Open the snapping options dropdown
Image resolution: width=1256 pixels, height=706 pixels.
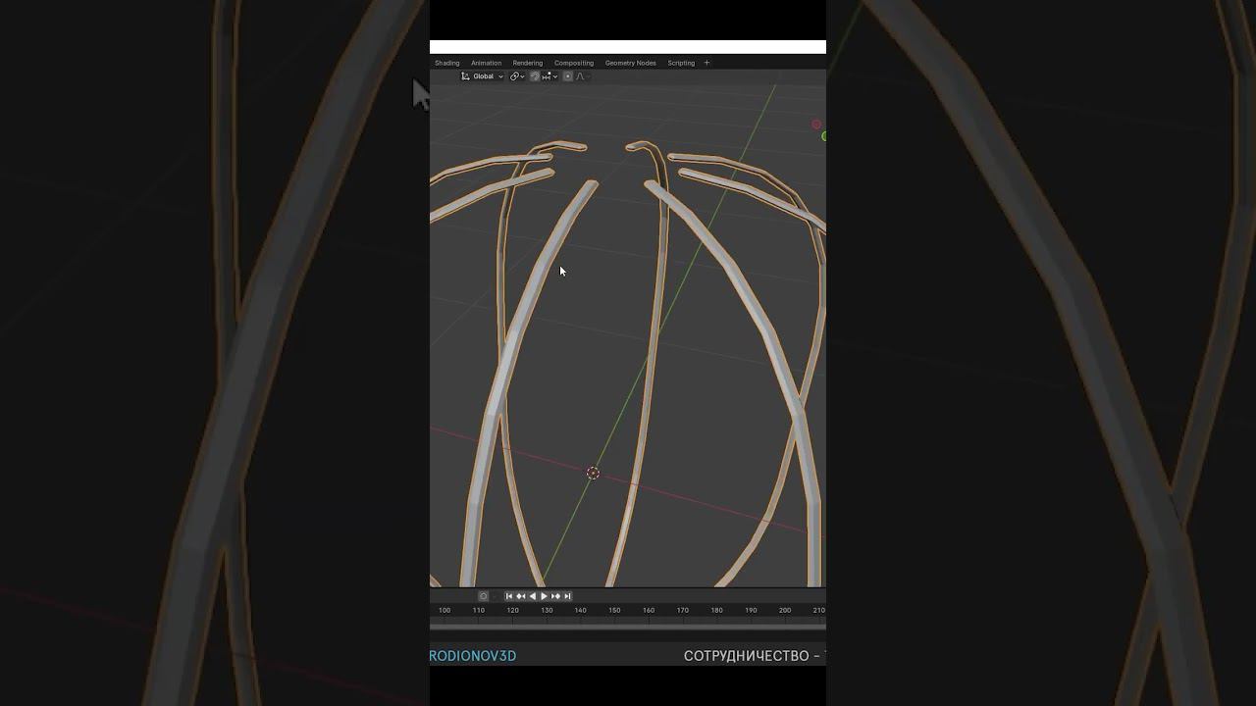point(549,76)
